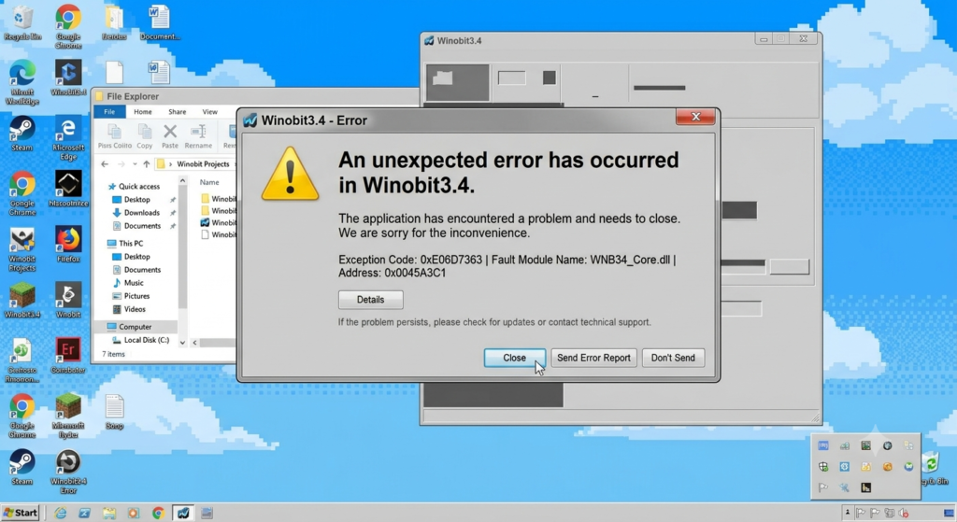Click blue gear icon in tray popup
This screenshot has height=522, width=957.
(844, 467)
